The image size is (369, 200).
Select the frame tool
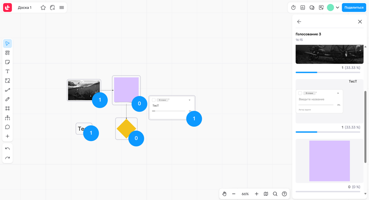7,109
